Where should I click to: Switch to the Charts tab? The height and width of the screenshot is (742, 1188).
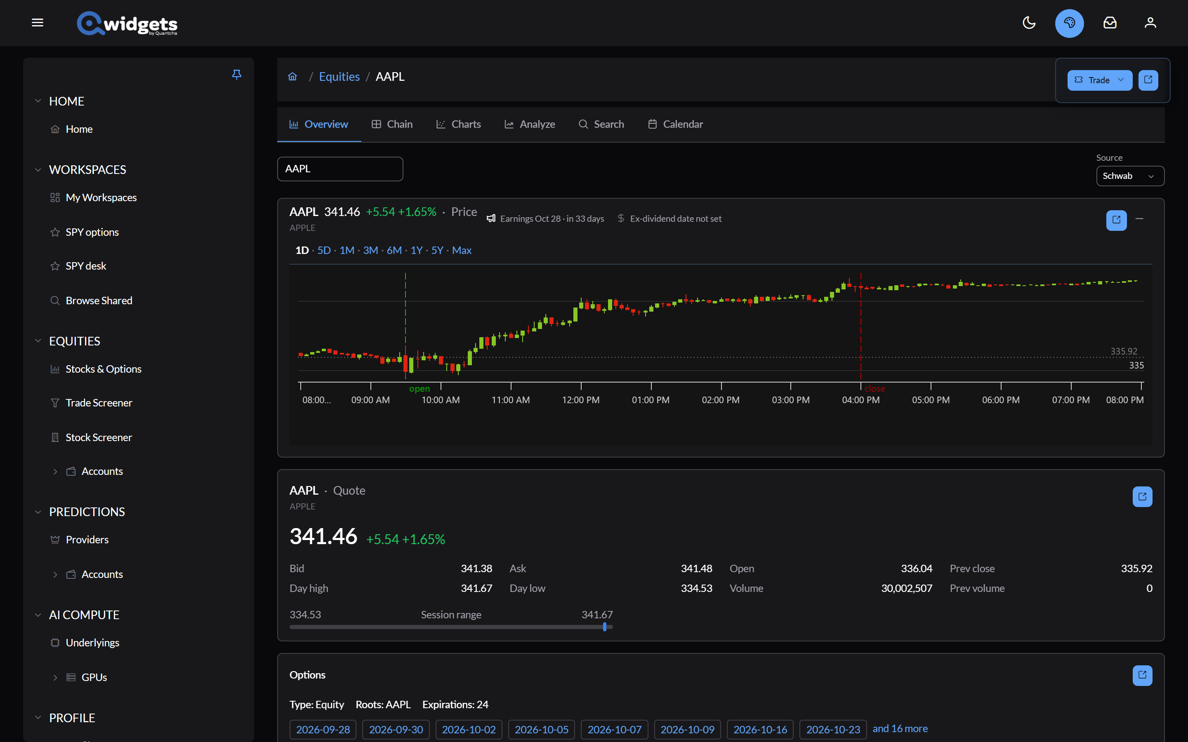(x=459, y=124)
